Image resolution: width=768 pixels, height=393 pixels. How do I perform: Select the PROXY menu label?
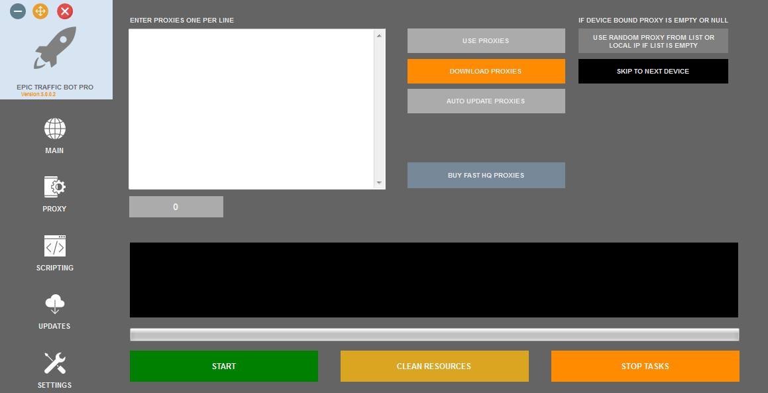[x=54, y=209]
